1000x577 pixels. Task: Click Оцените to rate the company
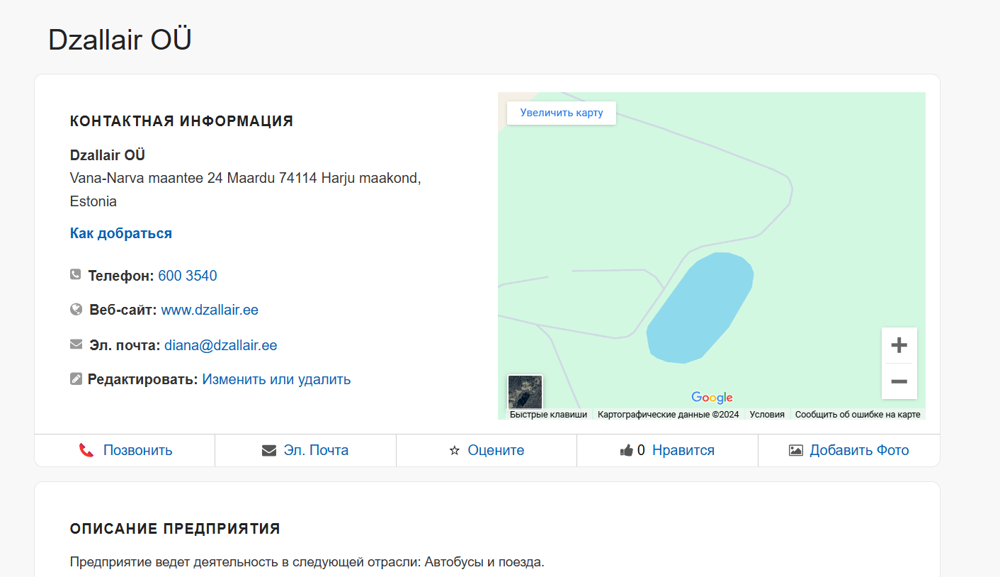pyautogui.click(x=496, y=450)
